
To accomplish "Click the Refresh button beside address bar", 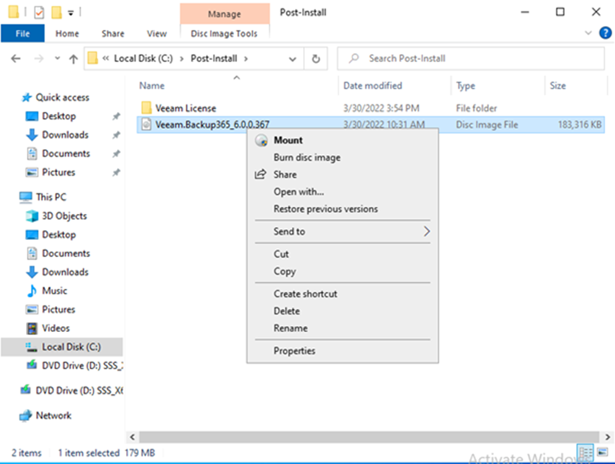I will (x=316, y=59).
